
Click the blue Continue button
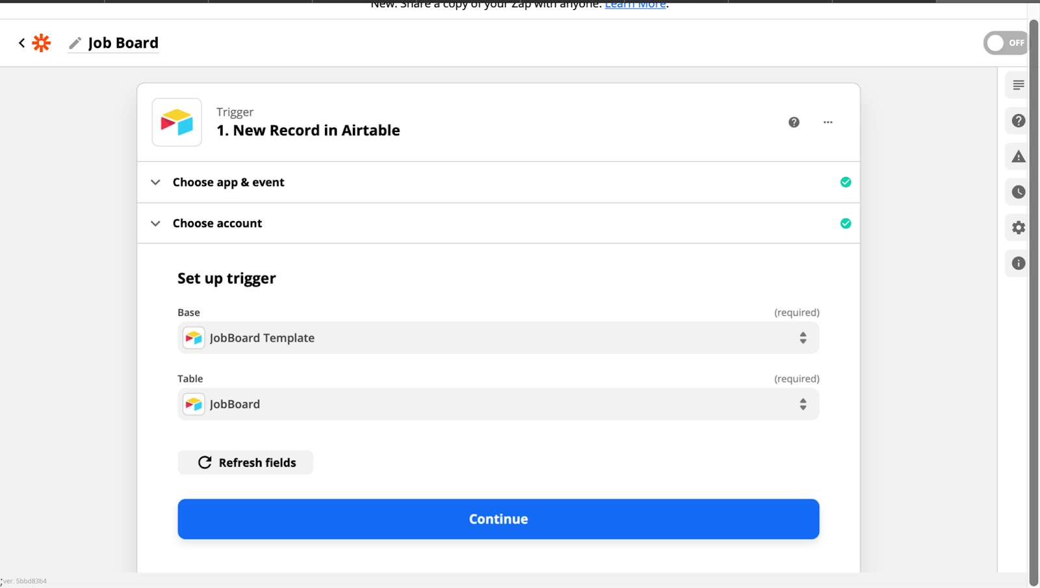tap(498, 519)
